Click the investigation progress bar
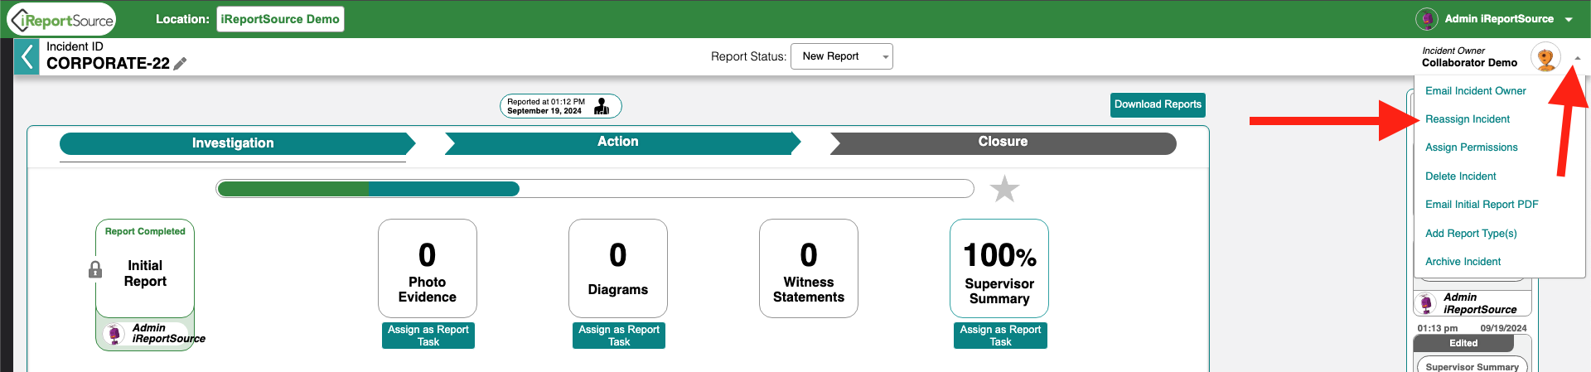 tap(595, 189)
